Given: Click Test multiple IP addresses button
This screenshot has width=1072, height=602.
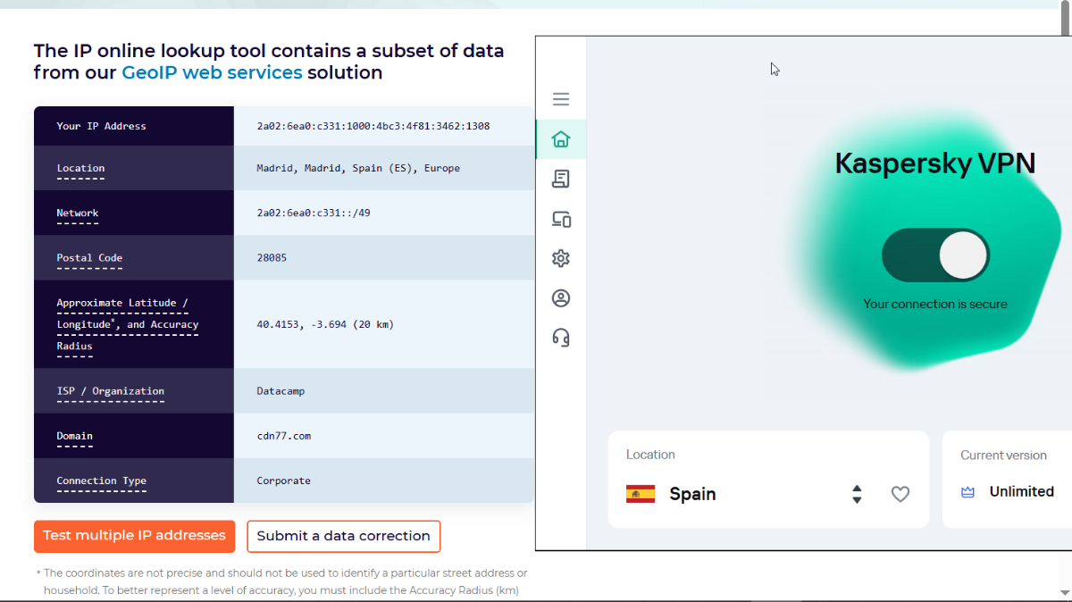Looking at the screenshot, I should (x=134, y=536).
